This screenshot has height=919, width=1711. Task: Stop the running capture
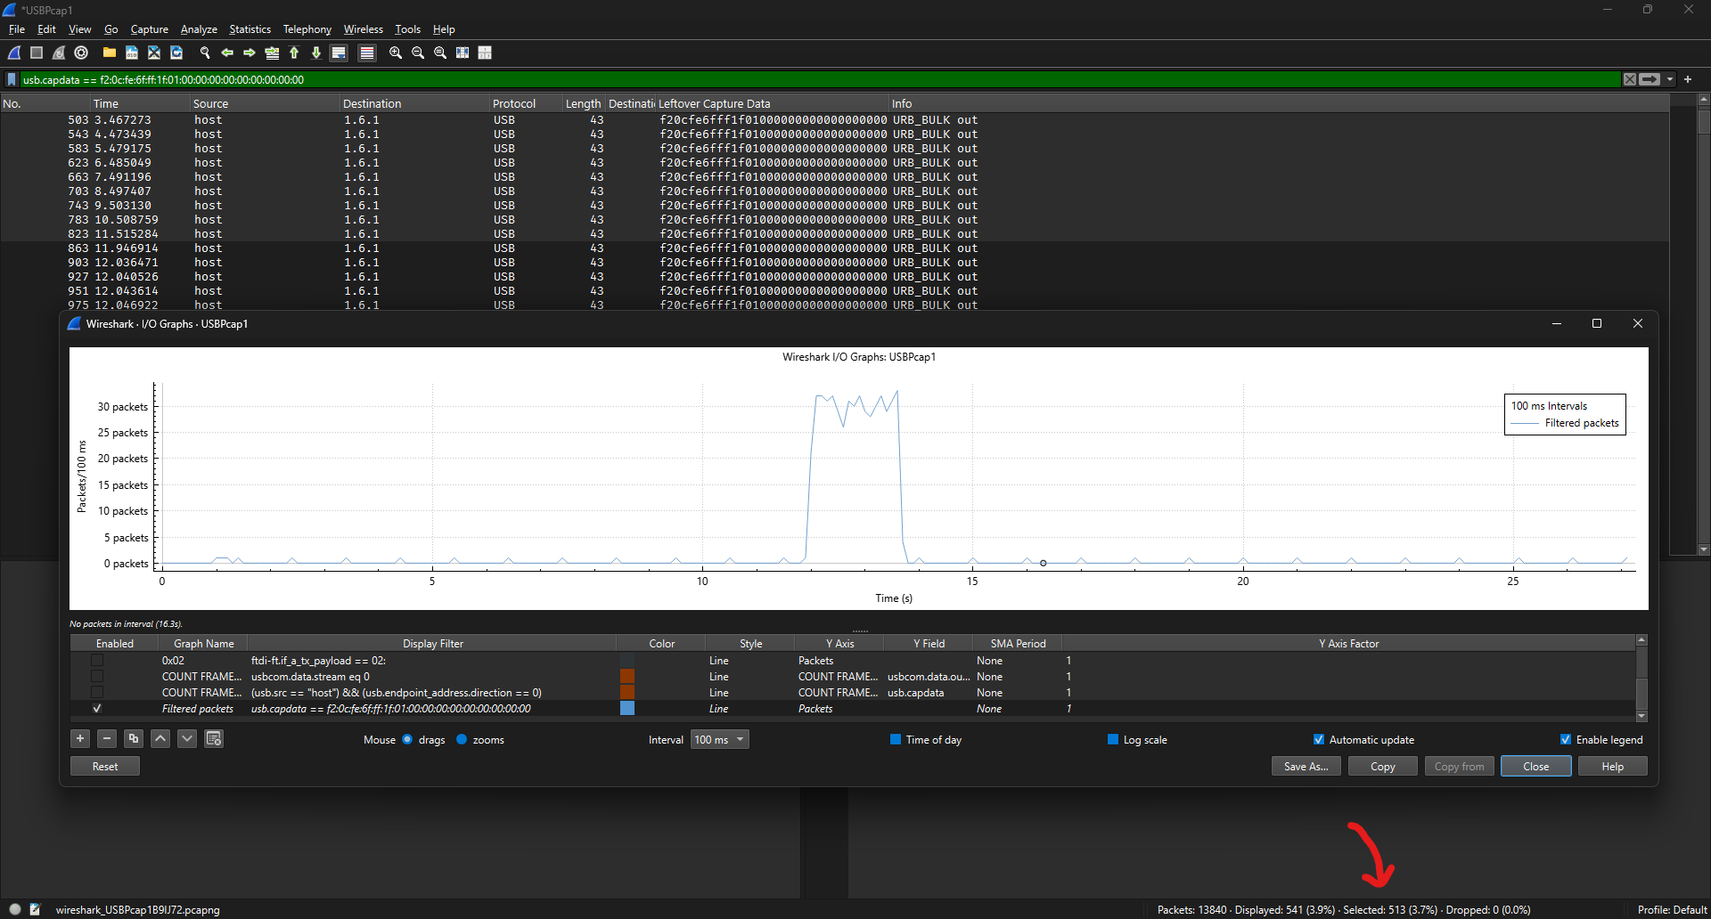37,53
